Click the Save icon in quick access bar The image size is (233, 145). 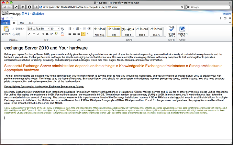[x=3, y=18]
